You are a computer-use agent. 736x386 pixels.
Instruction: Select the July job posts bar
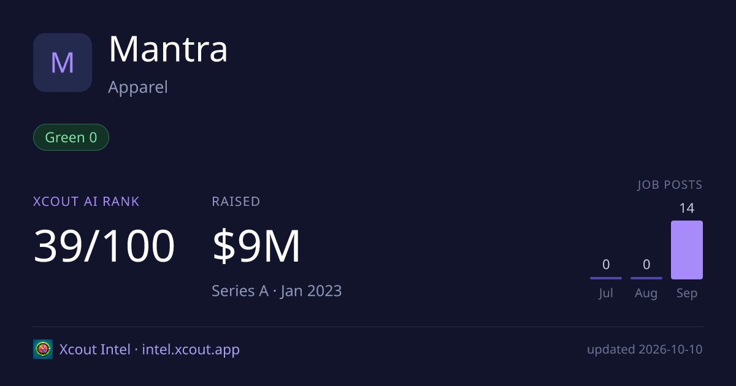pos(606,278)
